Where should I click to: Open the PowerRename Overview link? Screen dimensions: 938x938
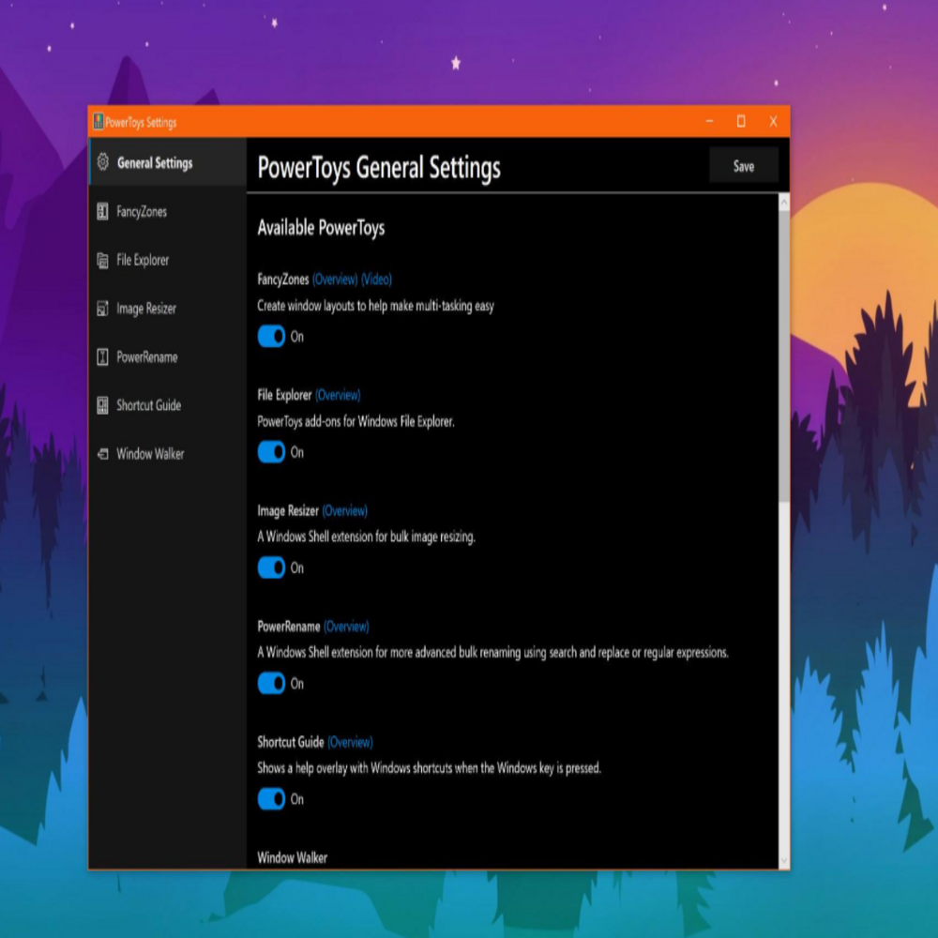[x=346, y=627]
